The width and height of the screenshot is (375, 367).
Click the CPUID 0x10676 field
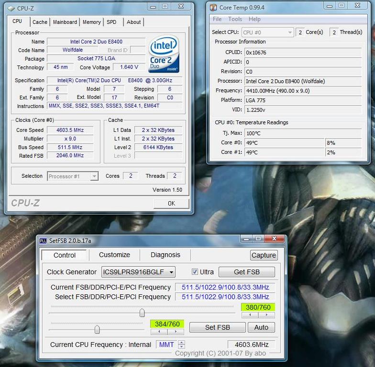tap(303, 53)
